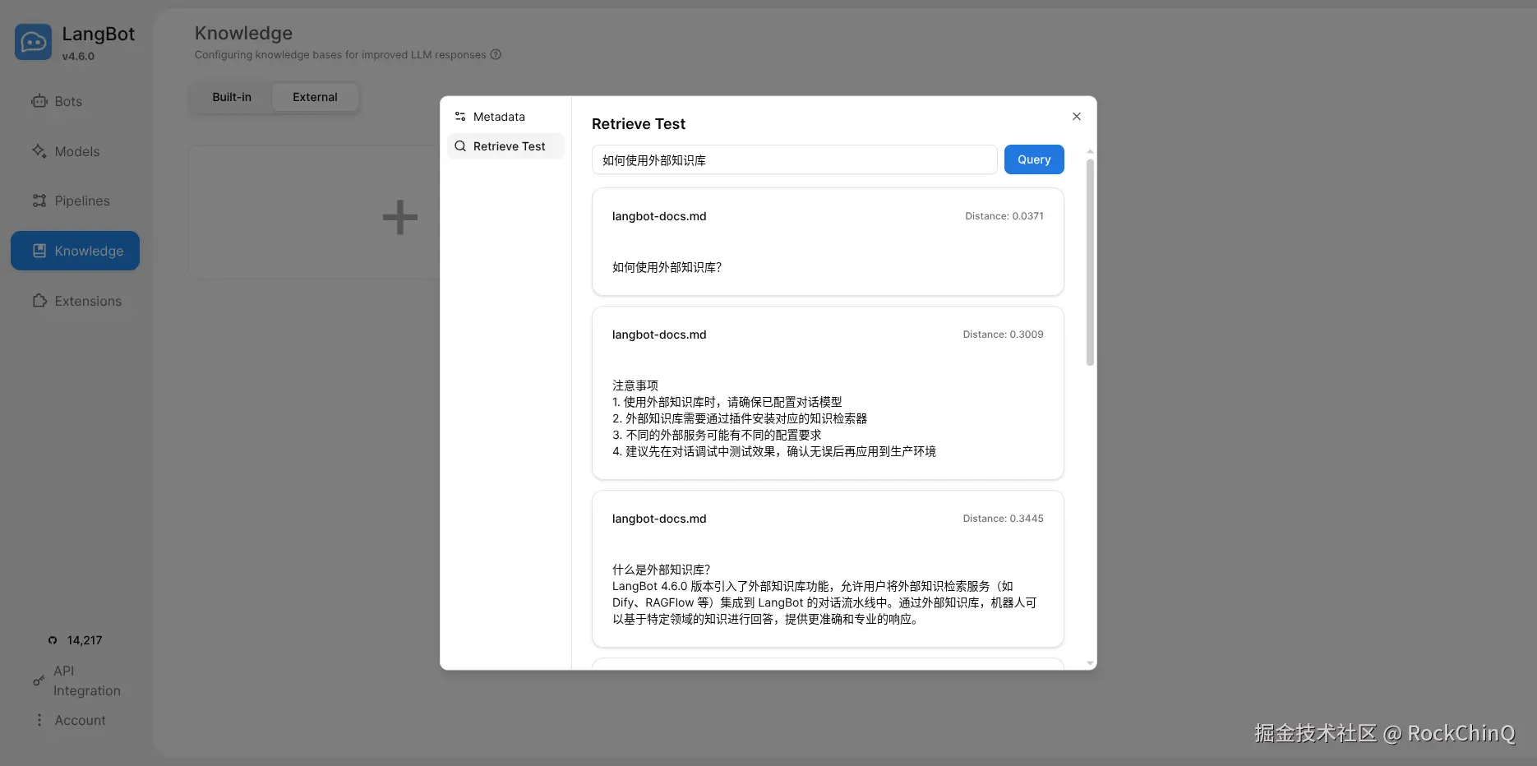Click the Metadata sliders icon
1537x766 pixels.
[x=460, y=117]
